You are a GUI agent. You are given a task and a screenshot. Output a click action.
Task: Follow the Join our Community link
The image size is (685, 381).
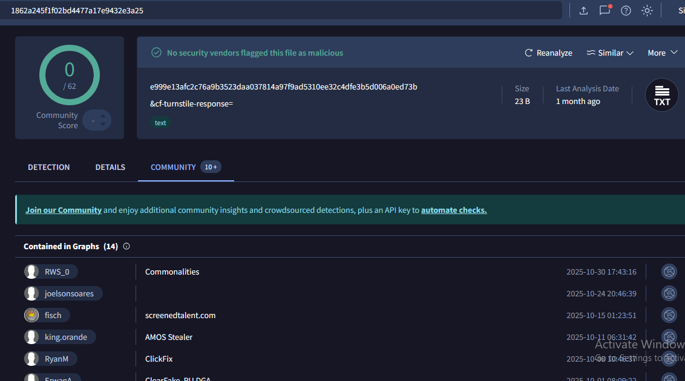pyautogui.click(x=64, y=210)
